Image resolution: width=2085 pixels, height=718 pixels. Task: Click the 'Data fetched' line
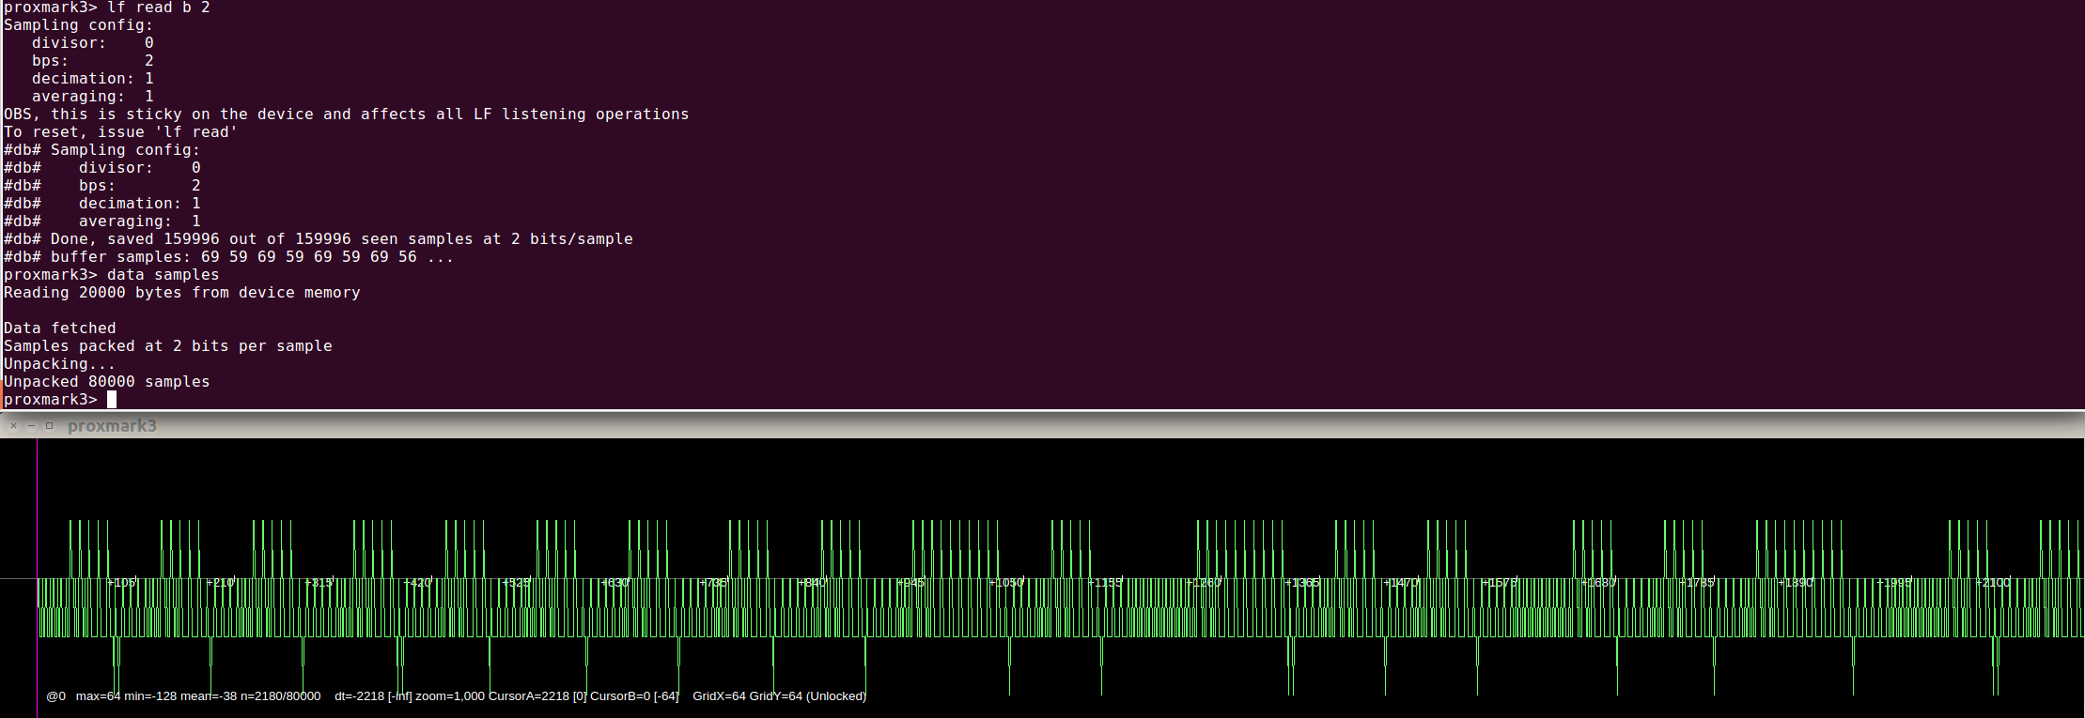[x=60, y=328]
